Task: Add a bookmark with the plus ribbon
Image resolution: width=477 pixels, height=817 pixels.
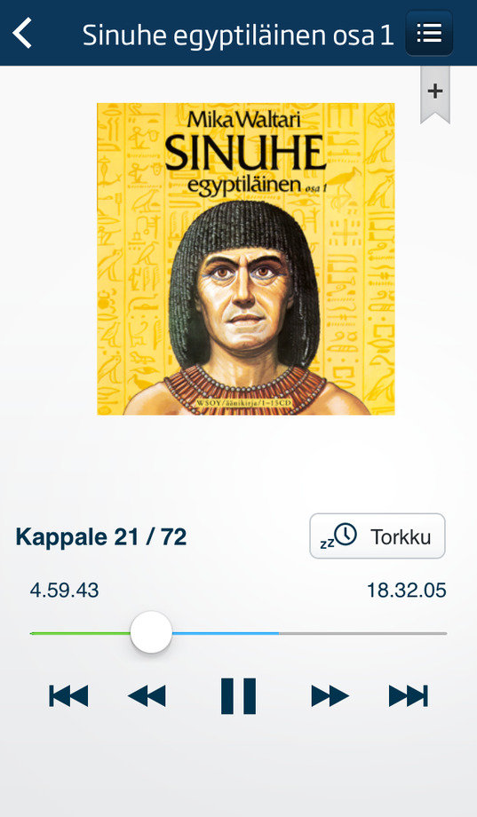Action: click(x=434, y=94)
